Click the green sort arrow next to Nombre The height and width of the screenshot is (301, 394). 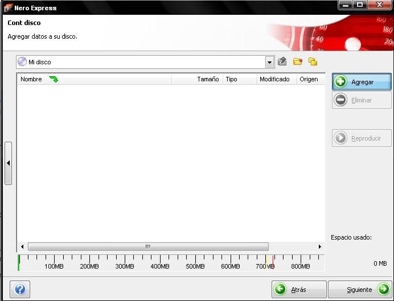54,79
